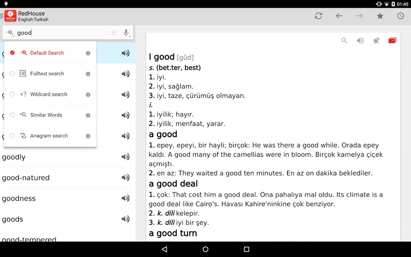The width and height of the screenshot is (411, 257).
Task: Click the sync refresh icon
Action: pyautogui.click(x=319, y=16)
